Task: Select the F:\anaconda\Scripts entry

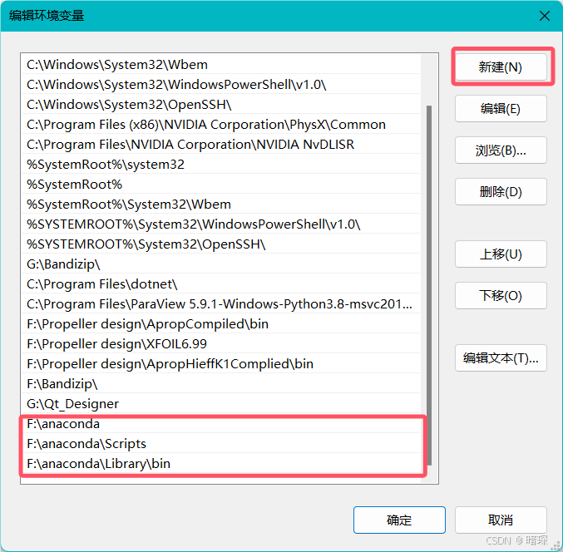Action: tap(221, 444)
